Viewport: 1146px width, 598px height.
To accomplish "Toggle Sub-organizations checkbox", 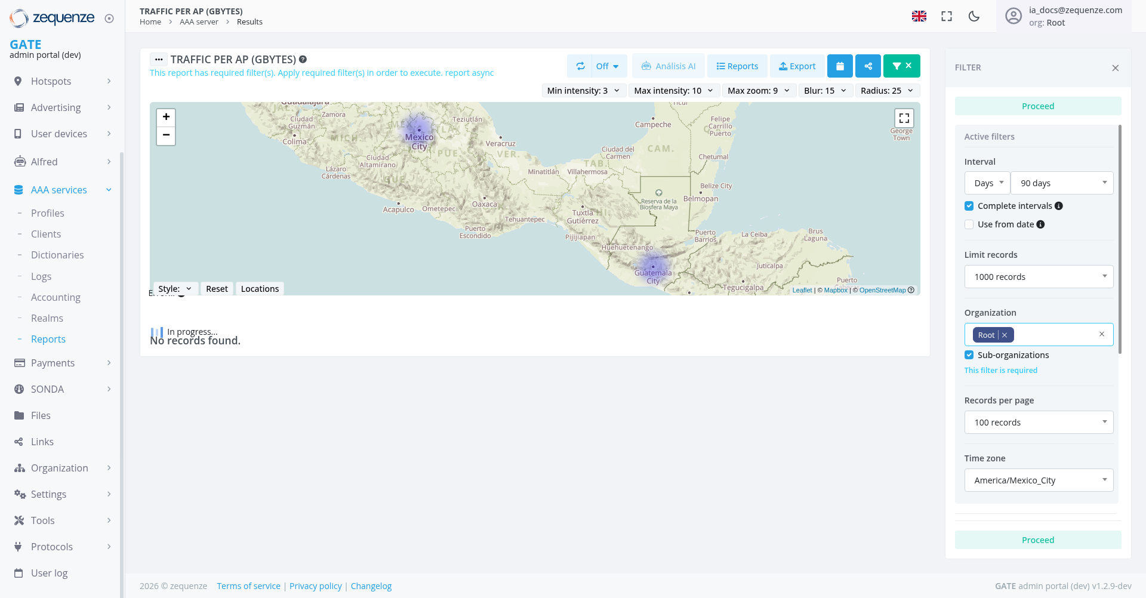I will click(x=969, y=355).
